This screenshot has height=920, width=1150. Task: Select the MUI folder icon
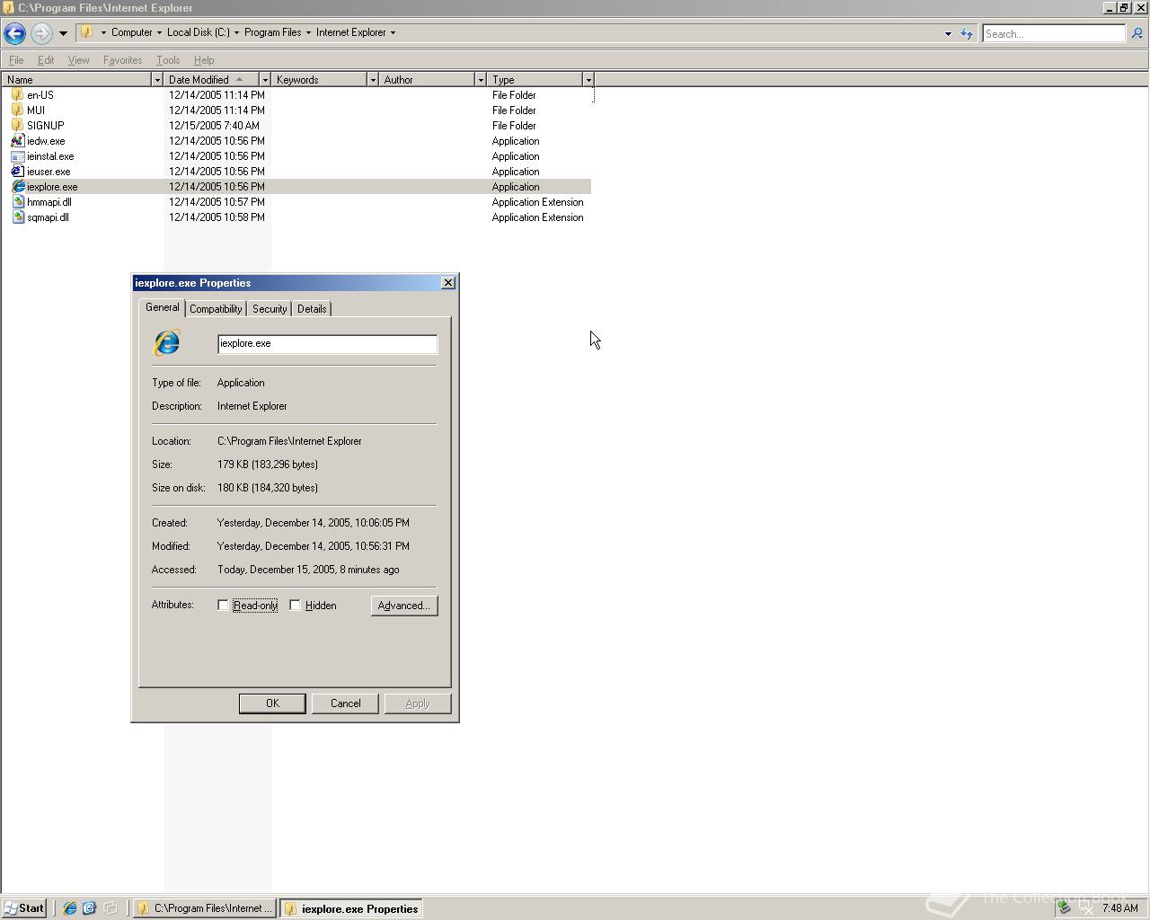[x=17, y=110]
